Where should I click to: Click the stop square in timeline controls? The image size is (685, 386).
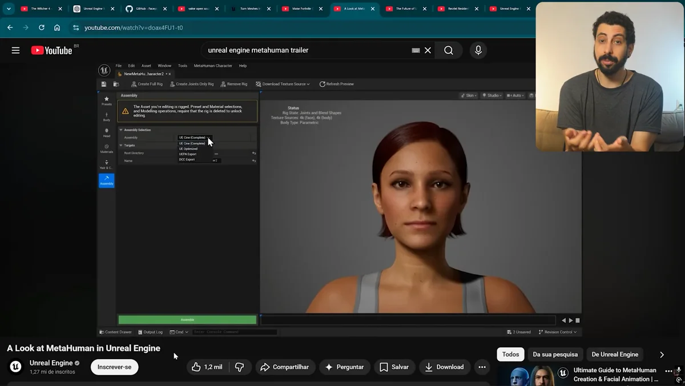click(578, 320)
